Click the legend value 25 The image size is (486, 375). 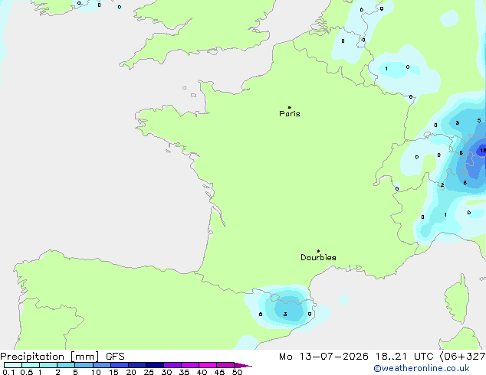(149, 372)
